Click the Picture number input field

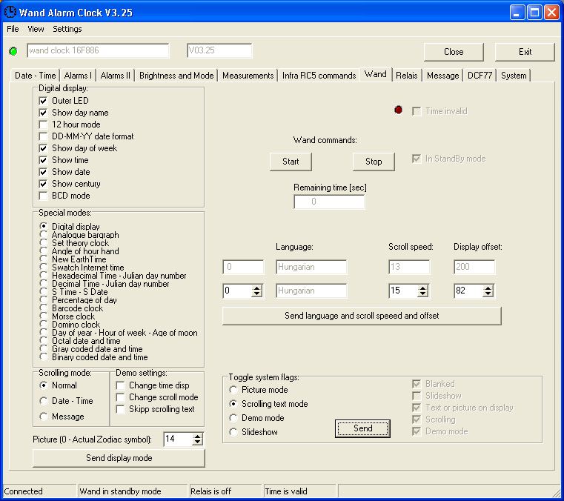click(x=178, y=439)
